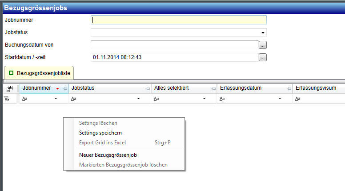The width and height of the screenshot is (345, 191).
Task: Expand Erfassungsdatum filter dropdown
Action: point(280,99)
